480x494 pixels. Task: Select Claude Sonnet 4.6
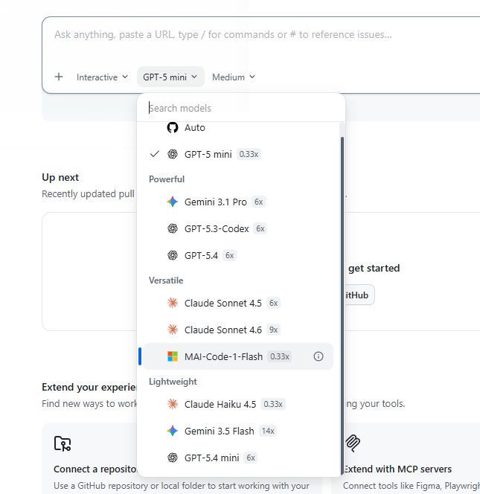(x=238, y=330)
